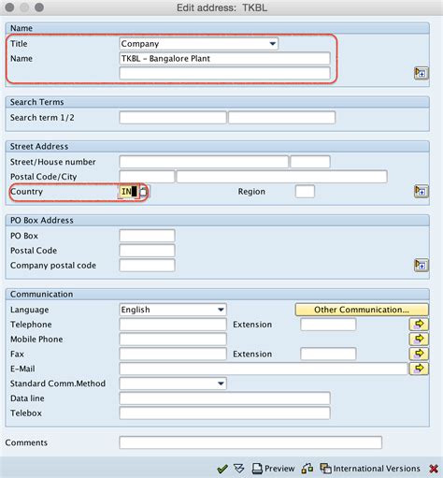
Task: Expand more fields in Street Address section
Action: click(421, 191)
